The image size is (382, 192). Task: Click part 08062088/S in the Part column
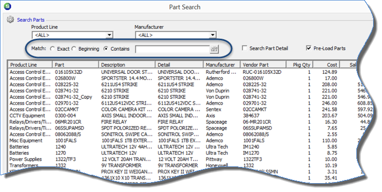68,134
